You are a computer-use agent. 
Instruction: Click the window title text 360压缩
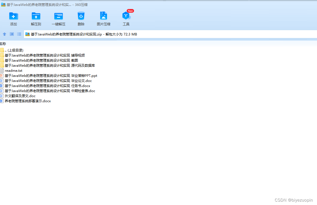[x=81, y=5]
